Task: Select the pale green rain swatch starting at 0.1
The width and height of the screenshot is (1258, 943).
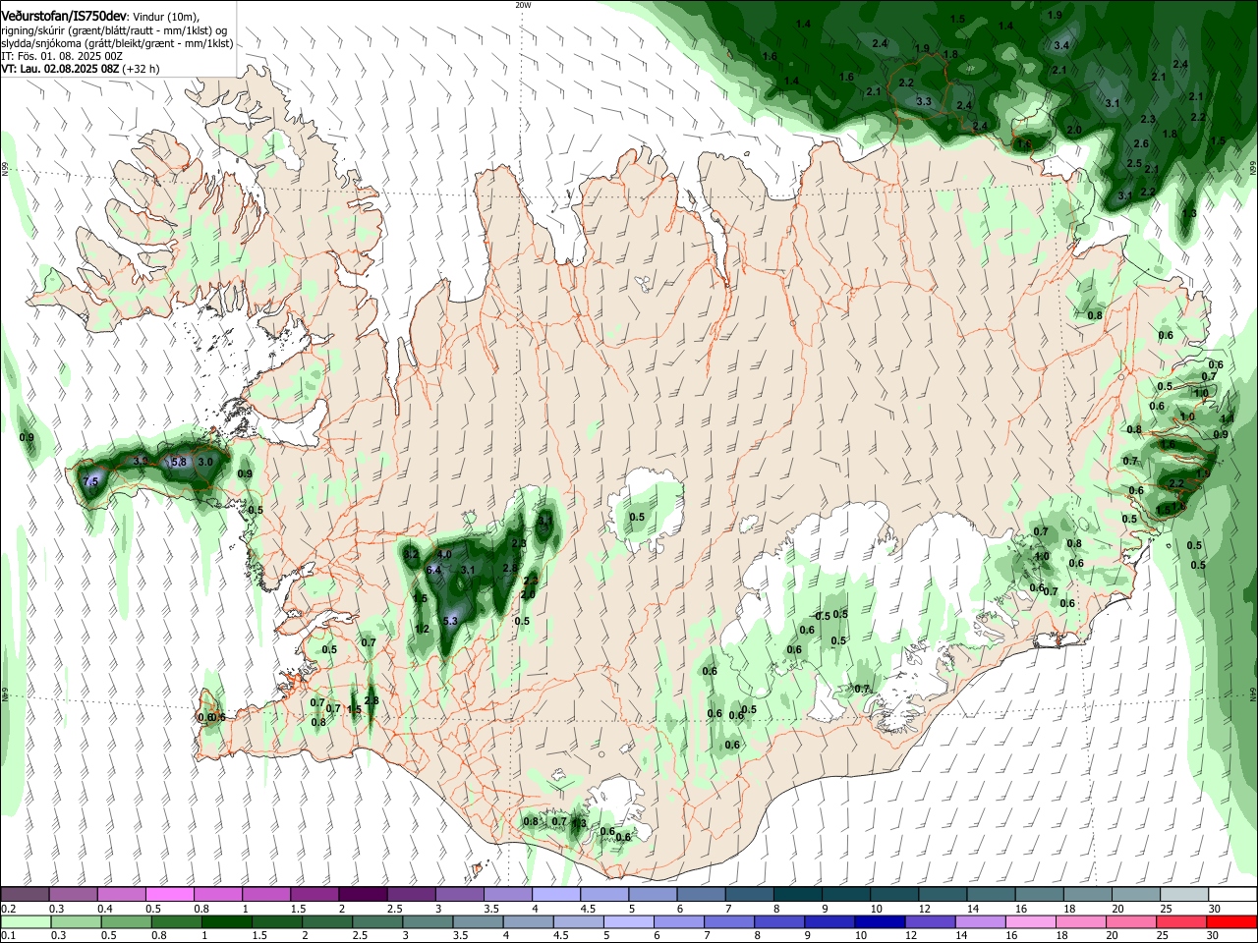Action: pos(25,921)
